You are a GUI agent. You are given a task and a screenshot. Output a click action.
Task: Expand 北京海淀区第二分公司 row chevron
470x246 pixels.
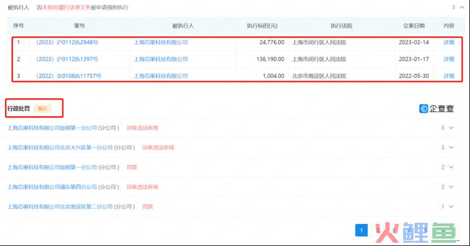[451, 207]
